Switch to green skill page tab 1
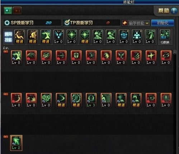The height and width of the screenshot is (154, 179). tap(8, 11)
